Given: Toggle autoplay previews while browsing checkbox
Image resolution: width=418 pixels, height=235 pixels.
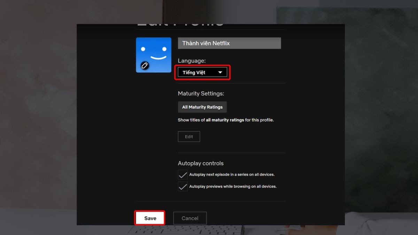Looking at the screenshot, I should pyautogui.click(x=183, y=187).
